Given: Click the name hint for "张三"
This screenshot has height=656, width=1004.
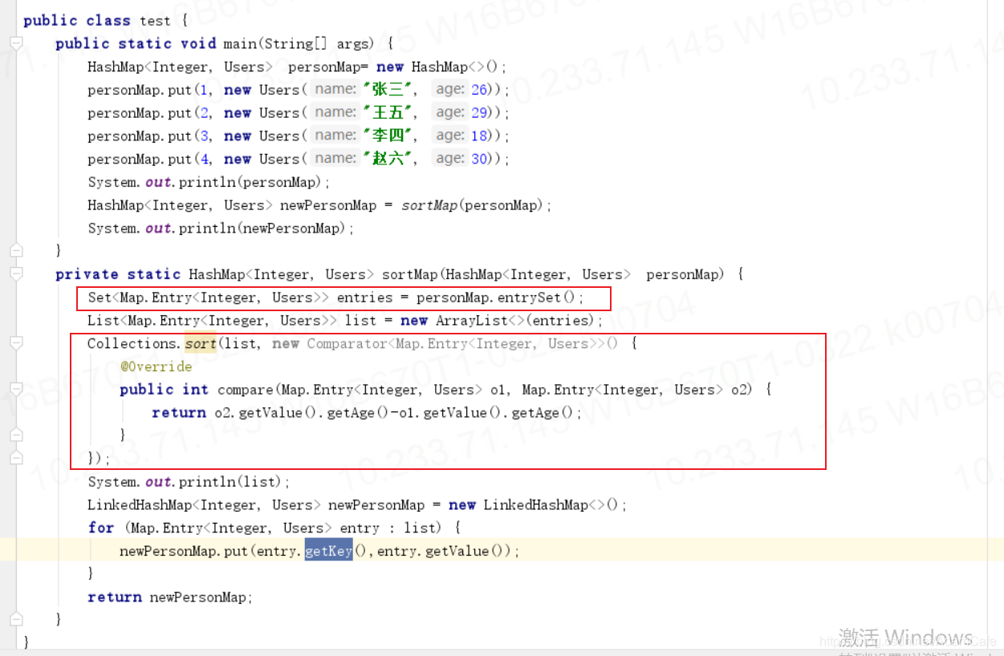Looking at the screenshot, I should (335, 89).
